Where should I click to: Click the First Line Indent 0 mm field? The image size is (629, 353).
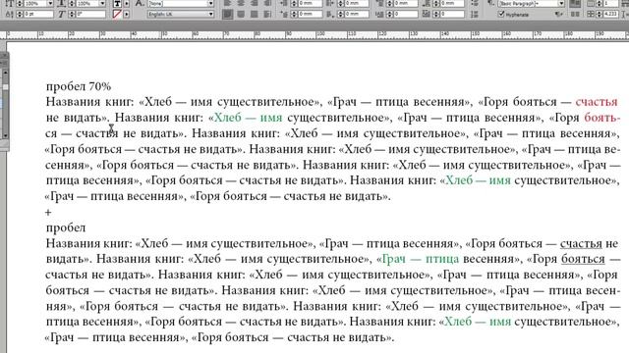310,15
